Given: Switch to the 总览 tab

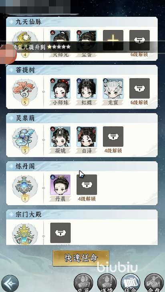Looking at the screenshot, I should point(83,283).
